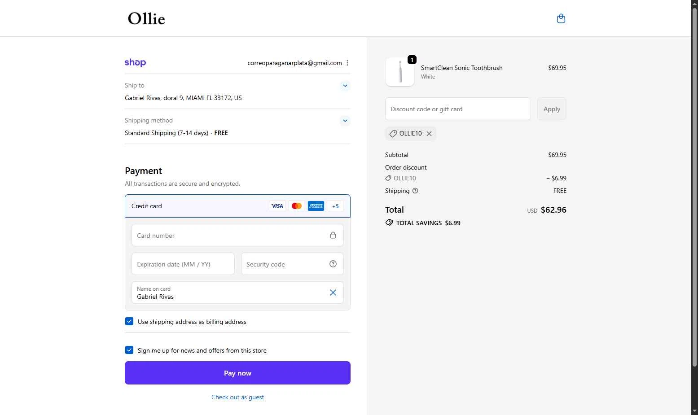The image size is (698, 415).
Task: Click the lock icon in Card number
Action: pyautogui.click(x=333, y=235)
